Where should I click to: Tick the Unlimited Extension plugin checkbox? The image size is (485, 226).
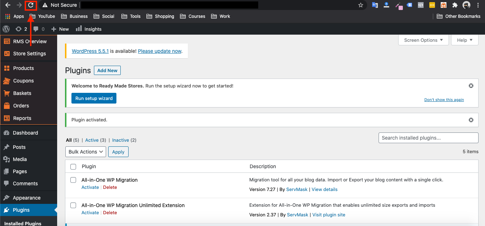(73, 205)
